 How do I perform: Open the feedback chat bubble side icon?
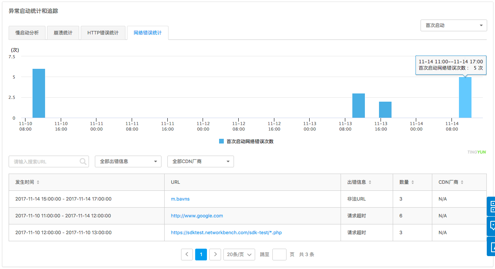[491, 226]
